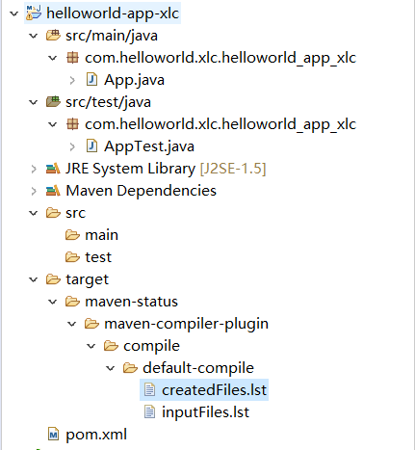Viewport: 415px width, 450px height.
Task: Collapse the default-compile folder node
Action: (x=110, y=368)
